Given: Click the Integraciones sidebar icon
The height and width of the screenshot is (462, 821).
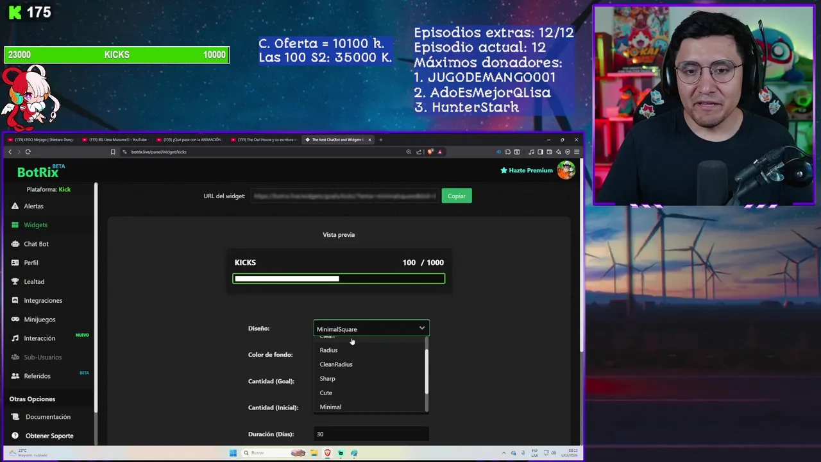Looking at the screenshot, I should (x=15, y=300).
